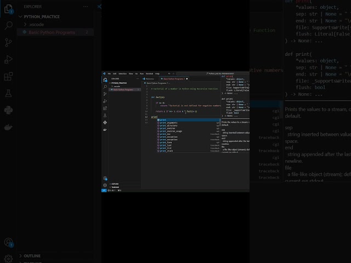The width and height of the screenshot is (351, 263).
Task: Click the factorial comment on line 2
Action: (184, 89)
